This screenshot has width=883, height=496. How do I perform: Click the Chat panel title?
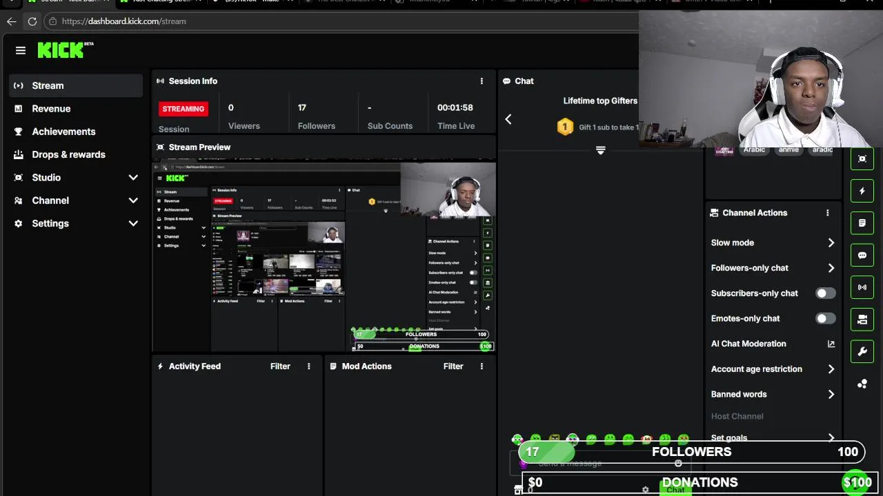[524, 81]
